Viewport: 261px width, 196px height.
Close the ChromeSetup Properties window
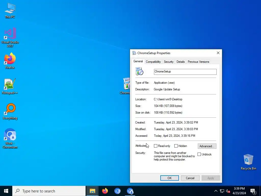tap(218, 53)
